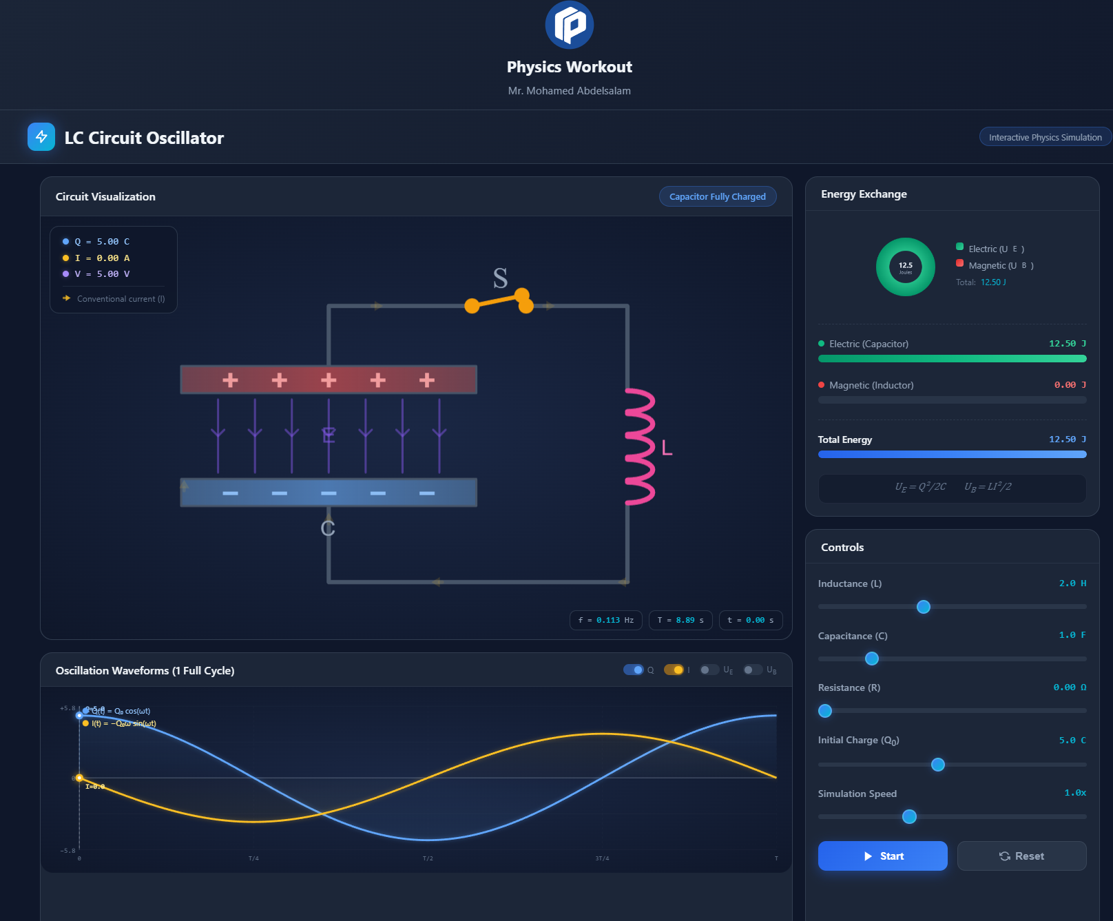Reset the simulation

pos(1021,856)
